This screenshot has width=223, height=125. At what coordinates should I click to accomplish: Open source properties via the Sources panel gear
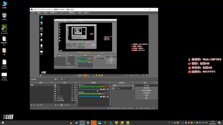62,105
